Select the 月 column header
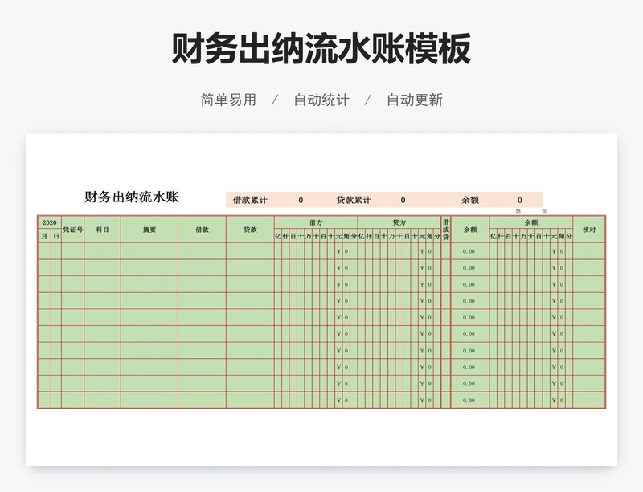Viewport: 643px width, 492px height. tap(44, 236)
